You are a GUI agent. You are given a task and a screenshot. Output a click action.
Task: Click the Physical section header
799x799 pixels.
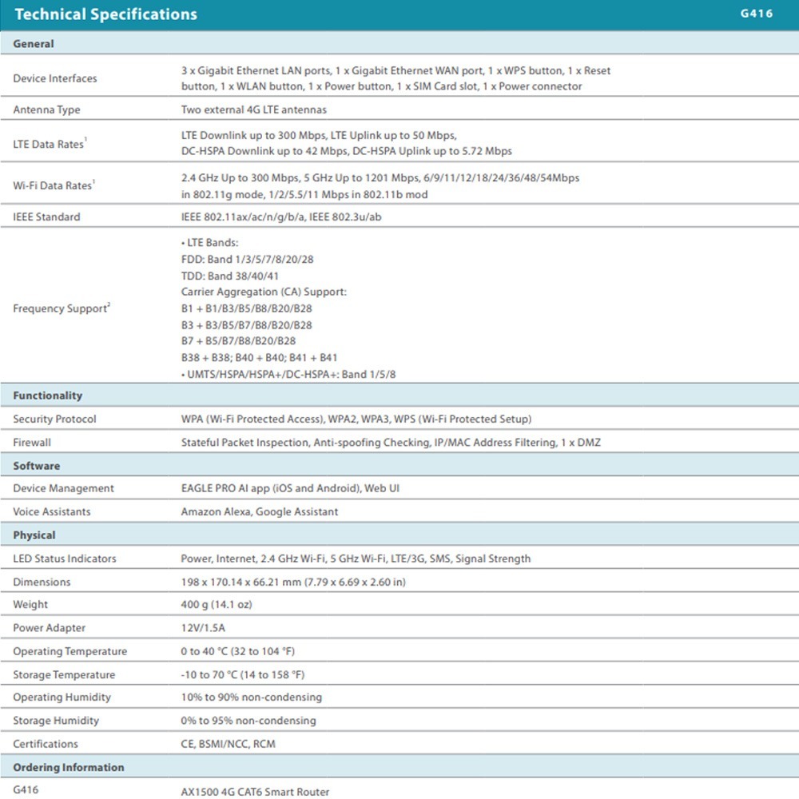pyautogui.click(x=34, y=535)
